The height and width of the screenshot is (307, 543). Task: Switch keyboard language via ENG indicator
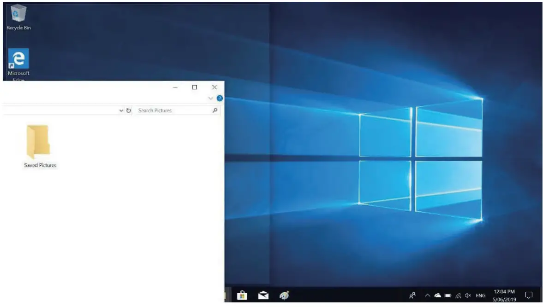pos(480,295)
